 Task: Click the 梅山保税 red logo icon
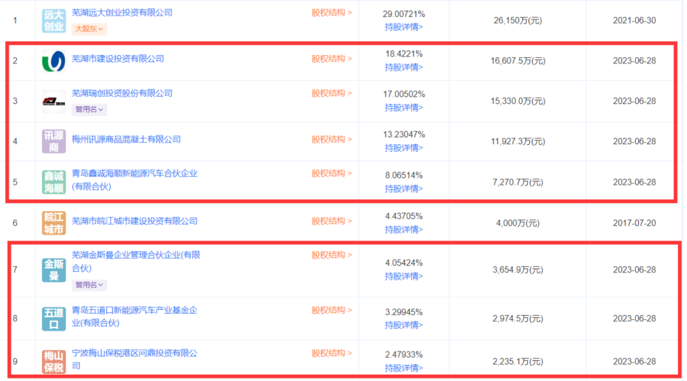click(x=53, y=361)
